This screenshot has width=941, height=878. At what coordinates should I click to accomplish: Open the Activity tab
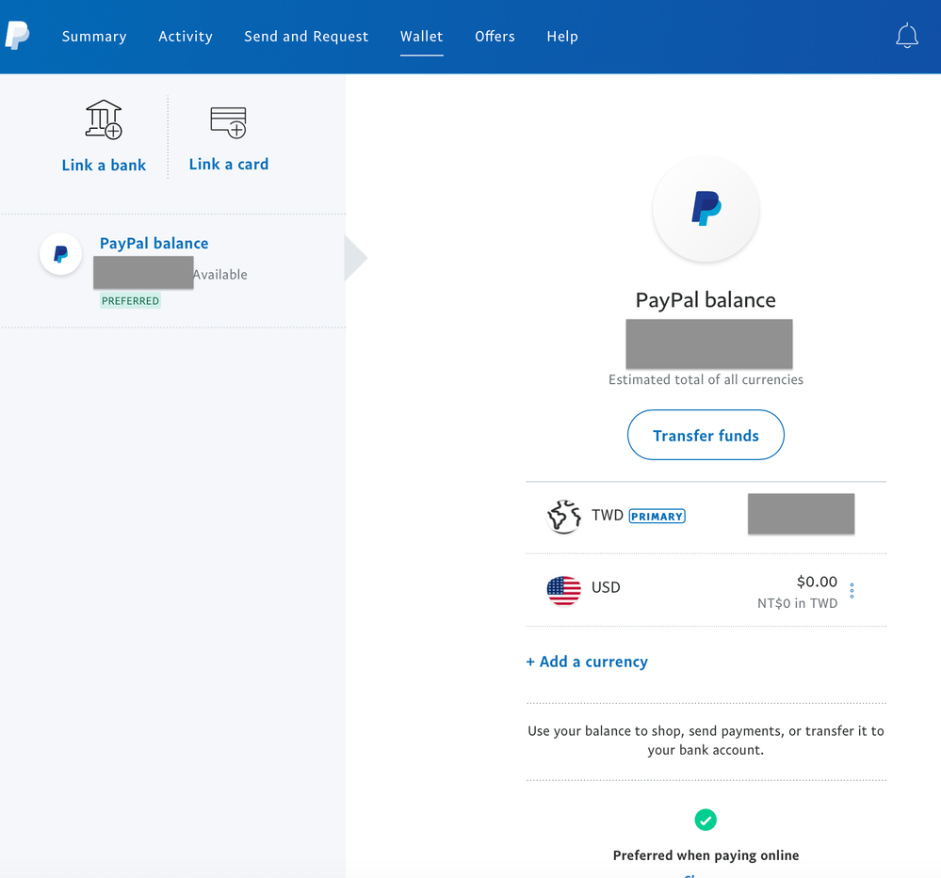186,37
